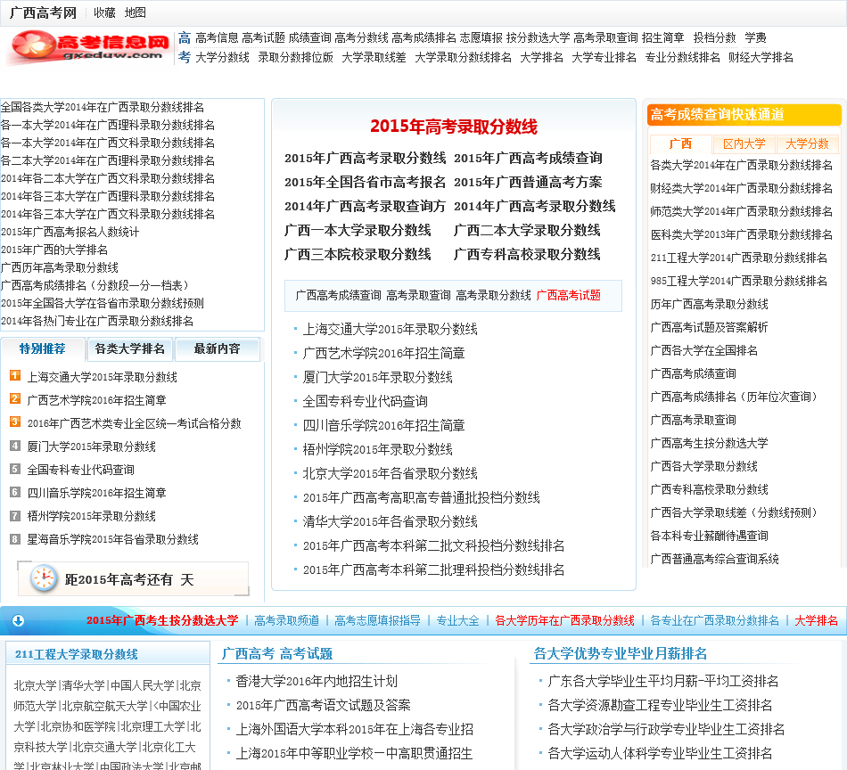Select the 区内大学 tab

pyautogui.click(x=744, y=143)
